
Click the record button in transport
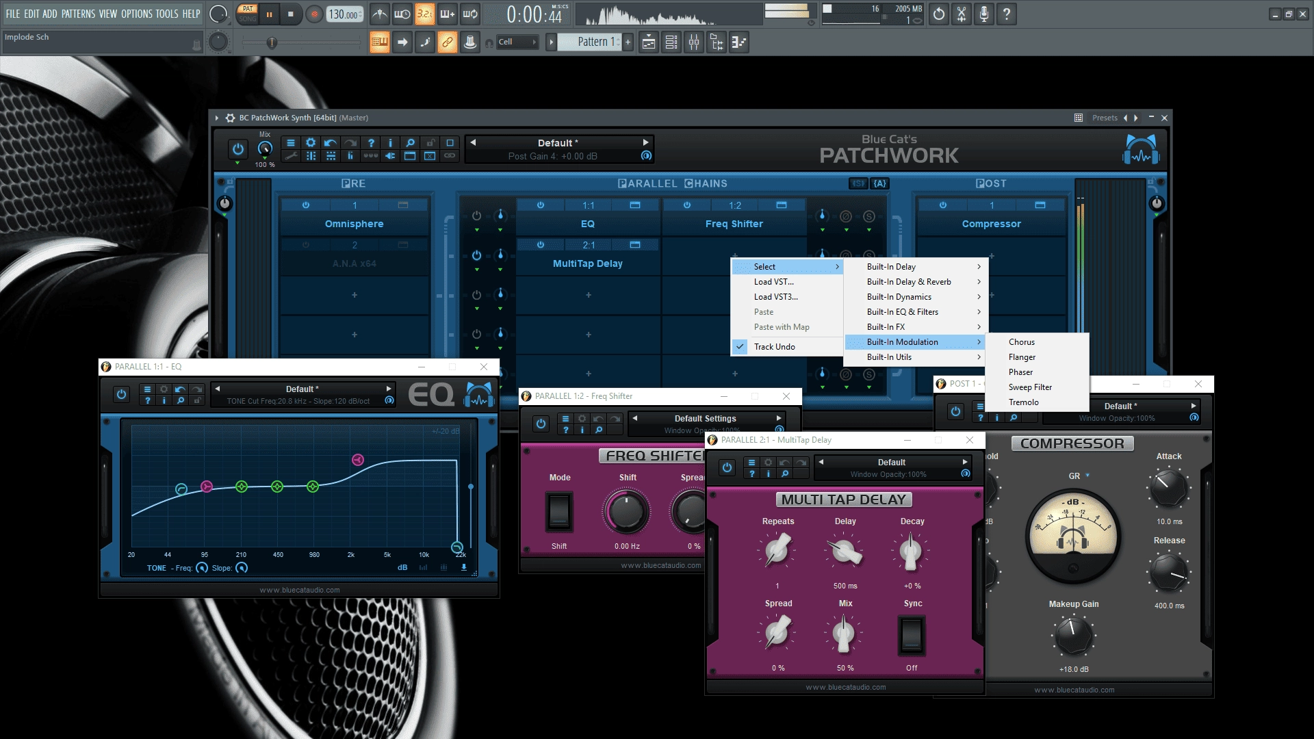pyautogui.click(x=314, y=14)
